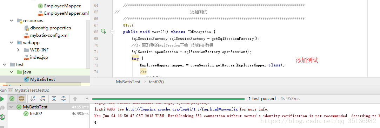Image resolution: width=380 pixels, height=128 pixels.
Task: Click the run test gutter icon at line 68
Action: (x=104, y=31)
